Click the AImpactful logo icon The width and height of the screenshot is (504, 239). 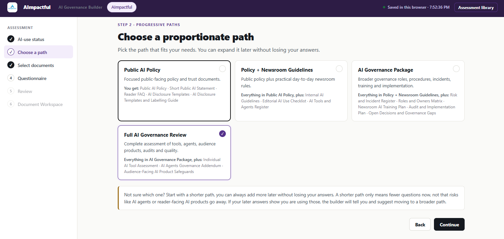[12, 7]
